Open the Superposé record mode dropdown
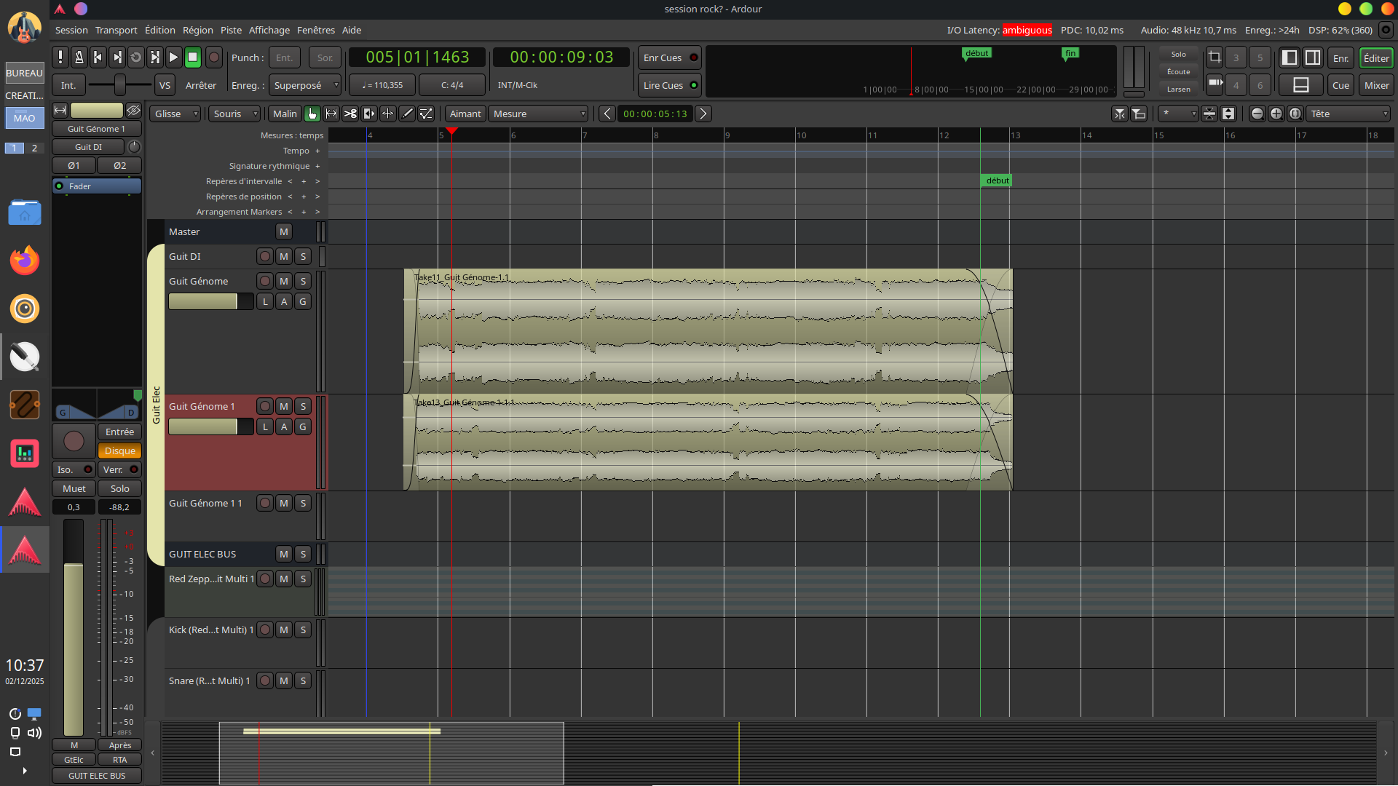Screen dimensions: 1398x786 pyautogui.click(x=305, y=85)
